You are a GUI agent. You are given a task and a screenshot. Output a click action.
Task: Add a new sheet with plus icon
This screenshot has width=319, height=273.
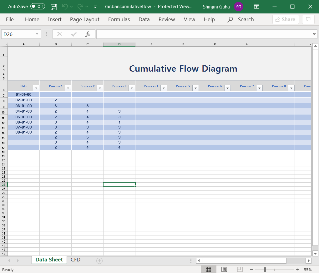click(99, 260)
